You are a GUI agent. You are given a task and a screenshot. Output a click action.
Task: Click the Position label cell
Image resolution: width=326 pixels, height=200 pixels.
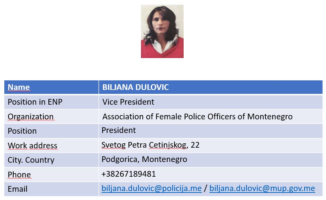pyautogui.click(x=51, y=131)
